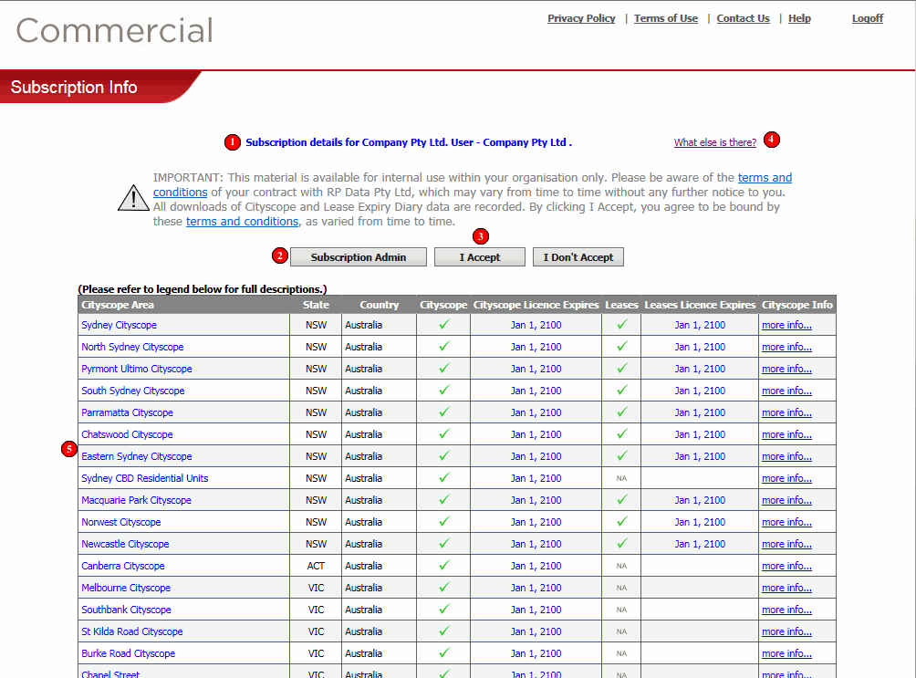Image resolution: width=916 pixels, height=678 pixels.
Task: Open the 'What else is there?' link
Action: (715, 142)
